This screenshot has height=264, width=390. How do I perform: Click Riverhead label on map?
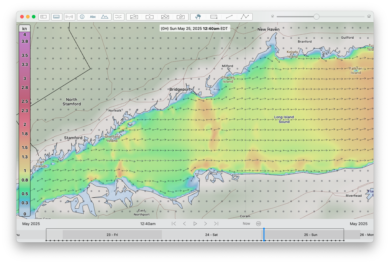[x=354, y=196]
